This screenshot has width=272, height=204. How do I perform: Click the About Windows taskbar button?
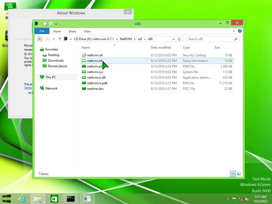(87, 199)
